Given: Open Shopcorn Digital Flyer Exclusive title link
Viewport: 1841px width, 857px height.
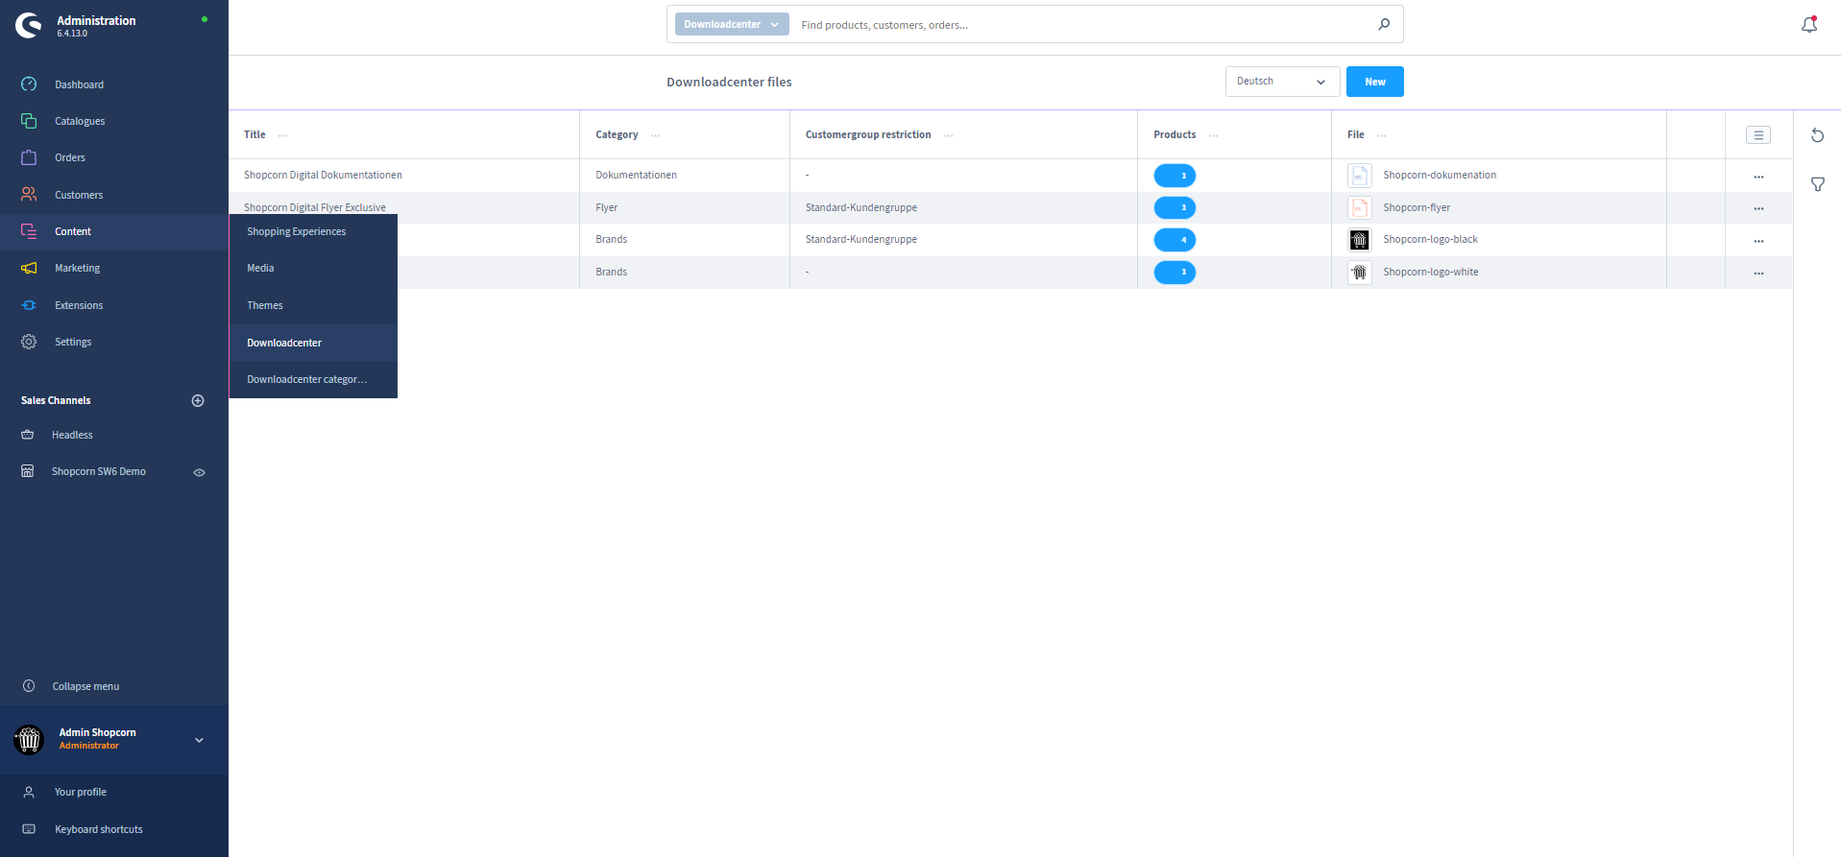Looking at the screenshot, I should tap(315, 207).
